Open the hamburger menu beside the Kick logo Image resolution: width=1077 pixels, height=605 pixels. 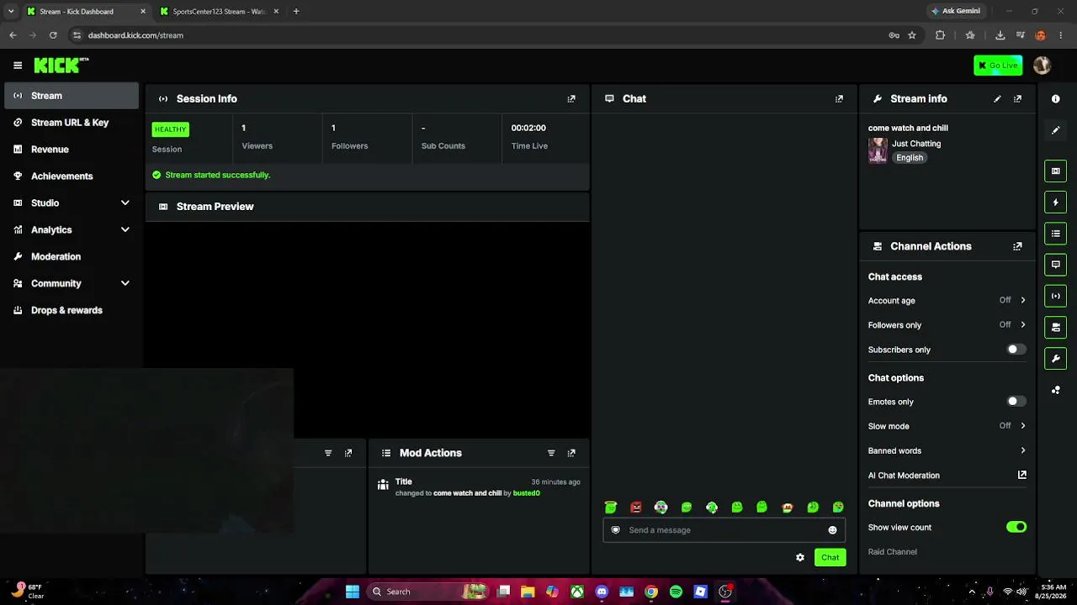18,65
